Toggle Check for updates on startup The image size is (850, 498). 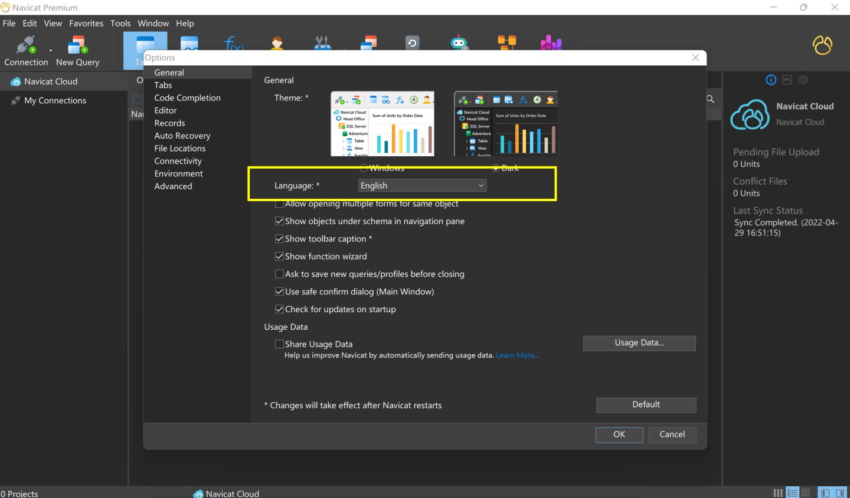pyautogui.click(x=279, y=309)
